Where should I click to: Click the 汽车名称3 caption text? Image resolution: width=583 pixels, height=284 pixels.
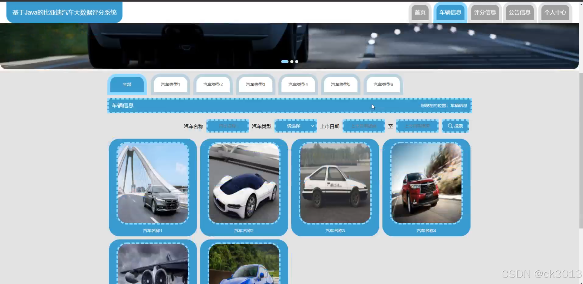coord(335,230)
